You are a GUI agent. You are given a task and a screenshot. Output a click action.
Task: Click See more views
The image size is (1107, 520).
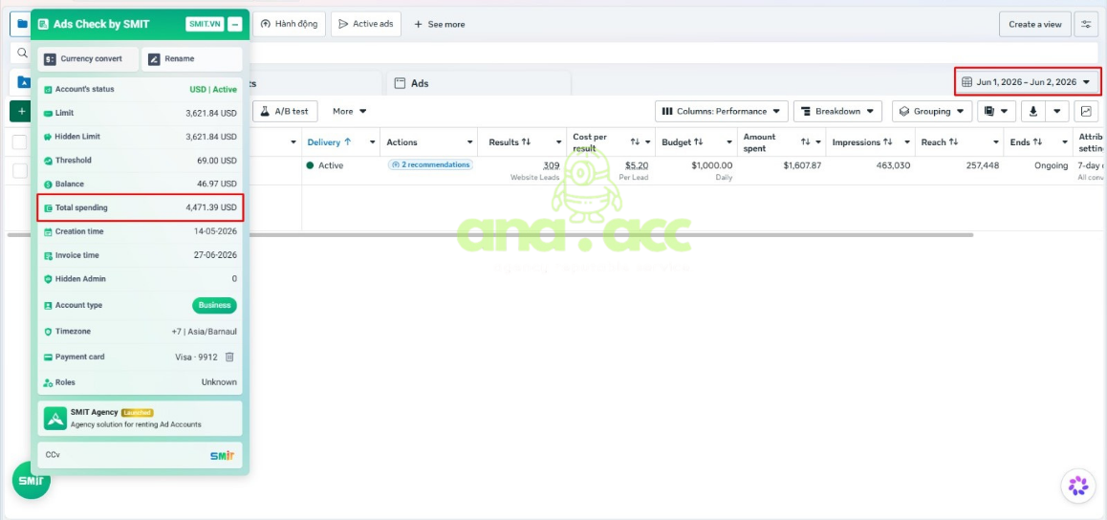coord(439,24)
